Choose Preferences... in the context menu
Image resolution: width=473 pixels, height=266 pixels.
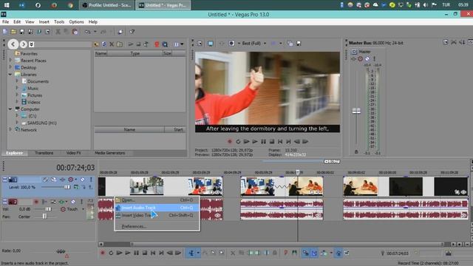pos(157,226)
